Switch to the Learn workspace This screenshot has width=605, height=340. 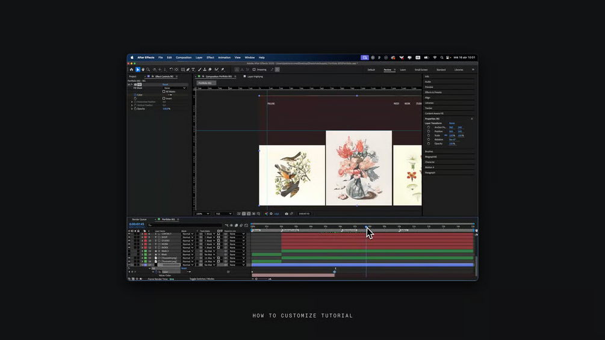(x=403, y=70)
